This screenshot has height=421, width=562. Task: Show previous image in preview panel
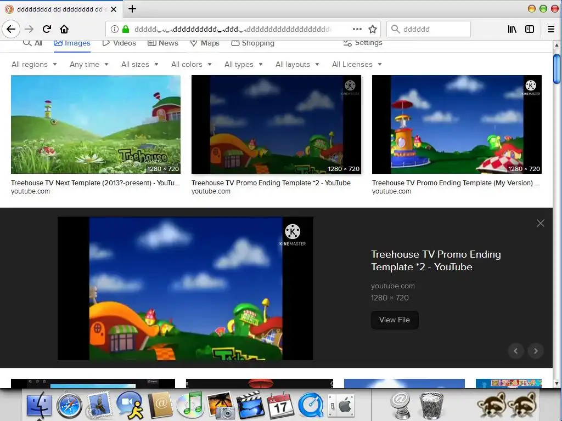coord(516,351)
